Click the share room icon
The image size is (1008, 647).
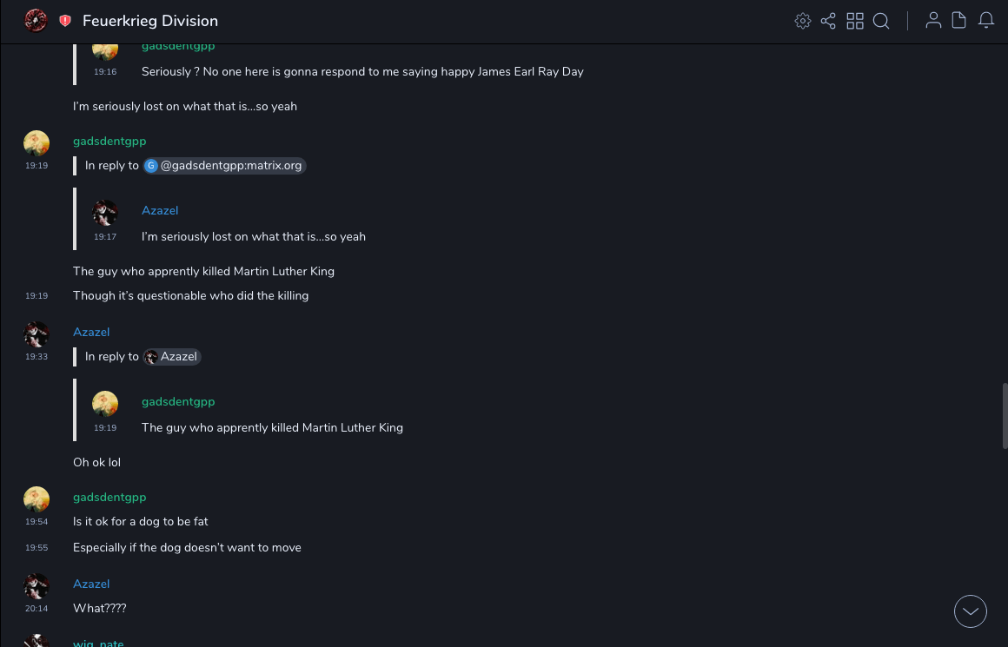point(828,21)
